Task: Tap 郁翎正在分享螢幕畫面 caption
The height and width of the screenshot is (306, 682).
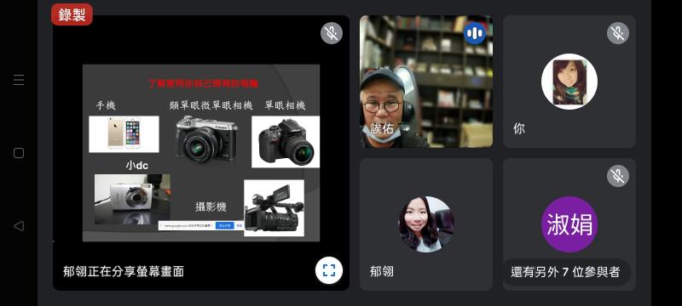Action: 124,271
